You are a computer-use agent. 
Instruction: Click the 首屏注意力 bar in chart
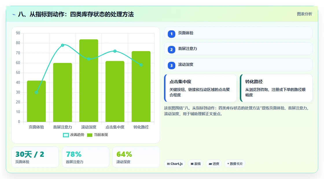tap(62, 92)
